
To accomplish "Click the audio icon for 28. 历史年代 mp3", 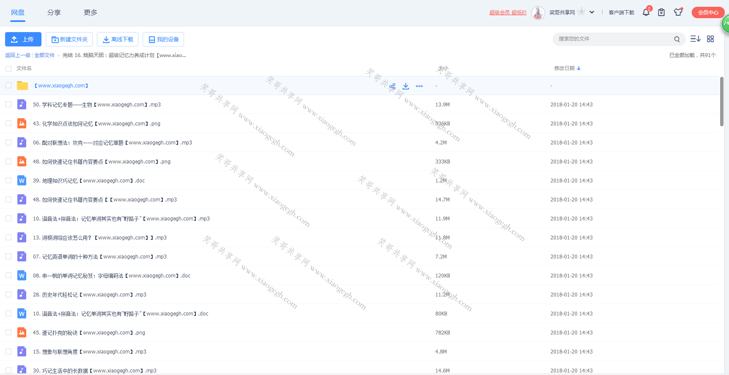I will tap(22, 294).
